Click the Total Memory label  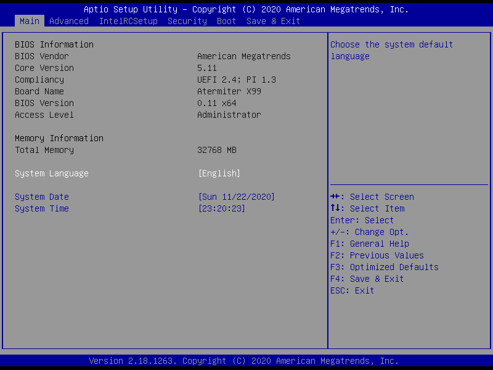44,150
